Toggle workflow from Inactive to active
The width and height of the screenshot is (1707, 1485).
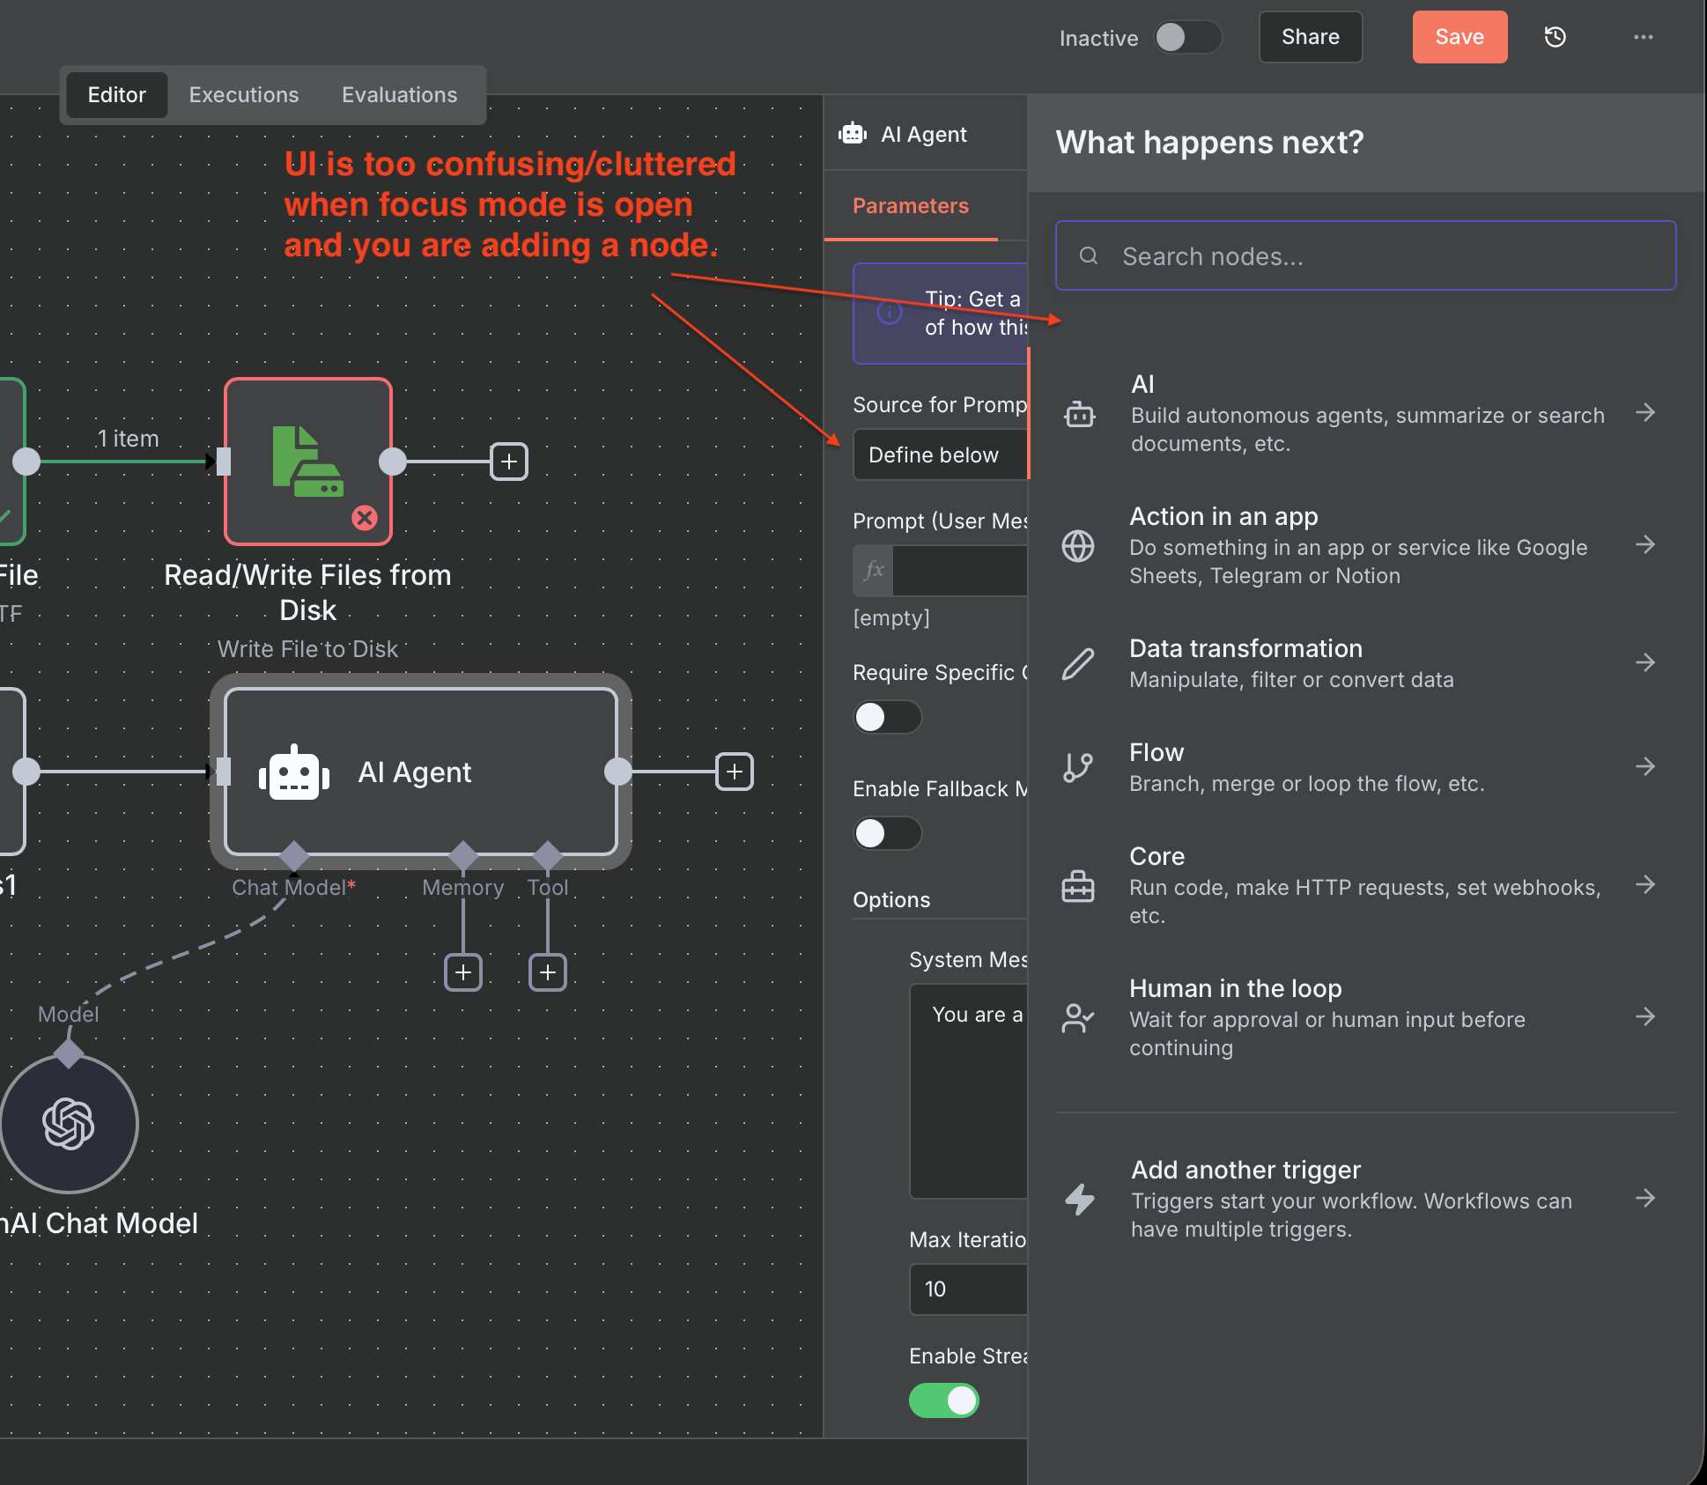1186,37
